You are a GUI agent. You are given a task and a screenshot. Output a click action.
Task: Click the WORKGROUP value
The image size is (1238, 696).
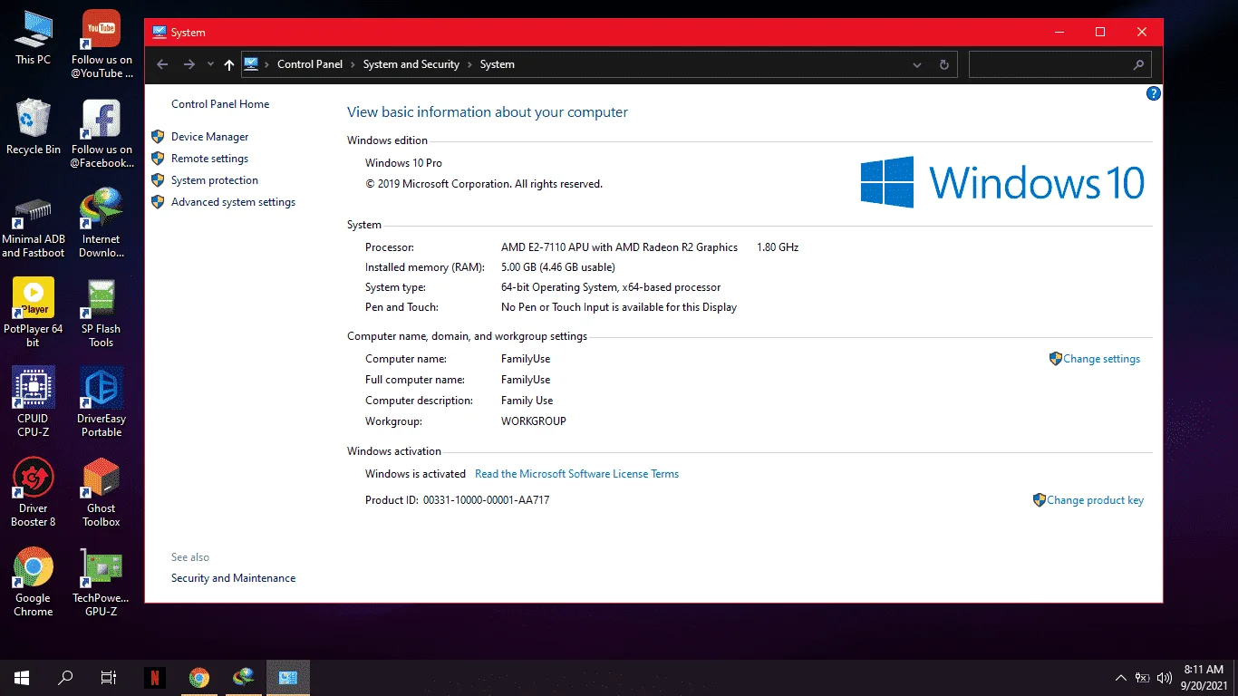(534, 421)
